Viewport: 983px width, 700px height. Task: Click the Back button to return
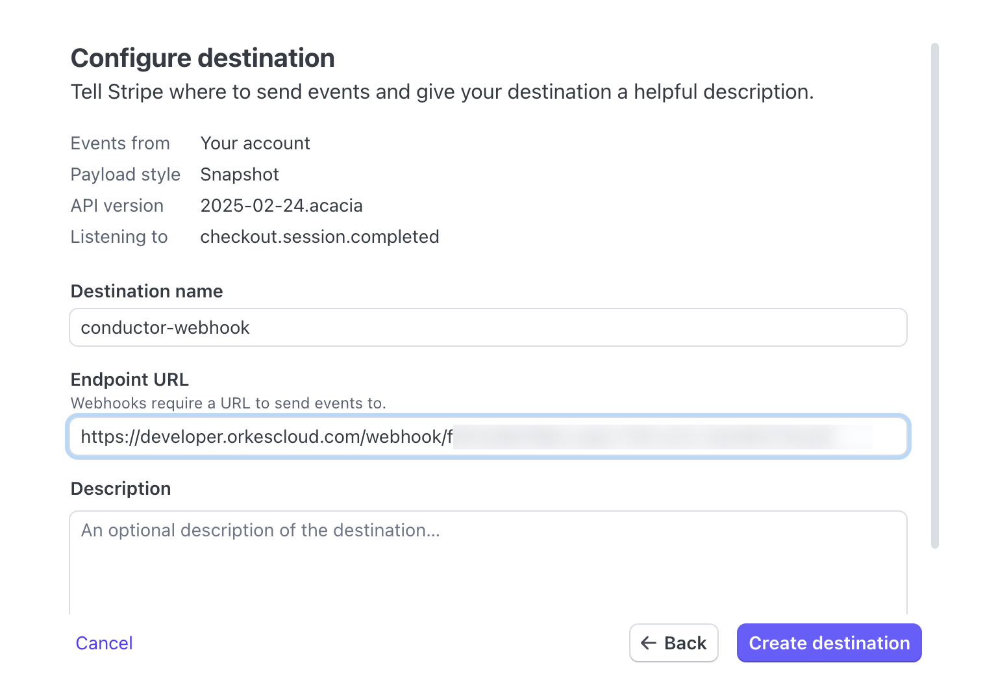[674, 643]
